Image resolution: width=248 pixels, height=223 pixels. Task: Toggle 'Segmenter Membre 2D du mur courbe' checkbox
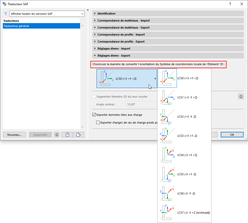94,97
